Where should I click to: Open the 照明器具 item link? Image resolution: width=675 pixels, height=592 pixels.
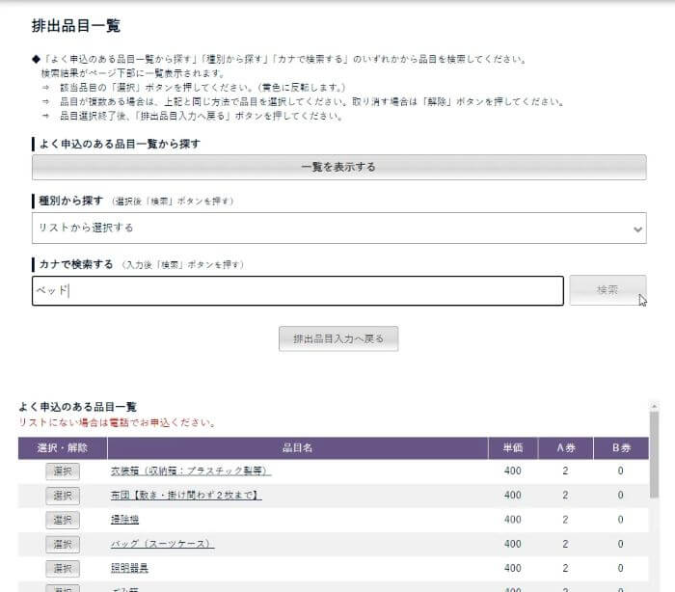click(x=129, y=568)
